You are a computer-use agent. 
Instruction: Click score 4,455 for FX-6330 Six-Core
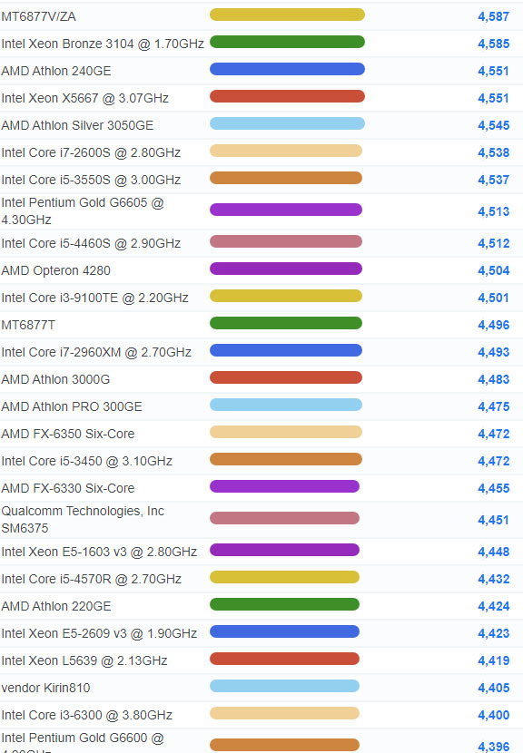point(493,488)
